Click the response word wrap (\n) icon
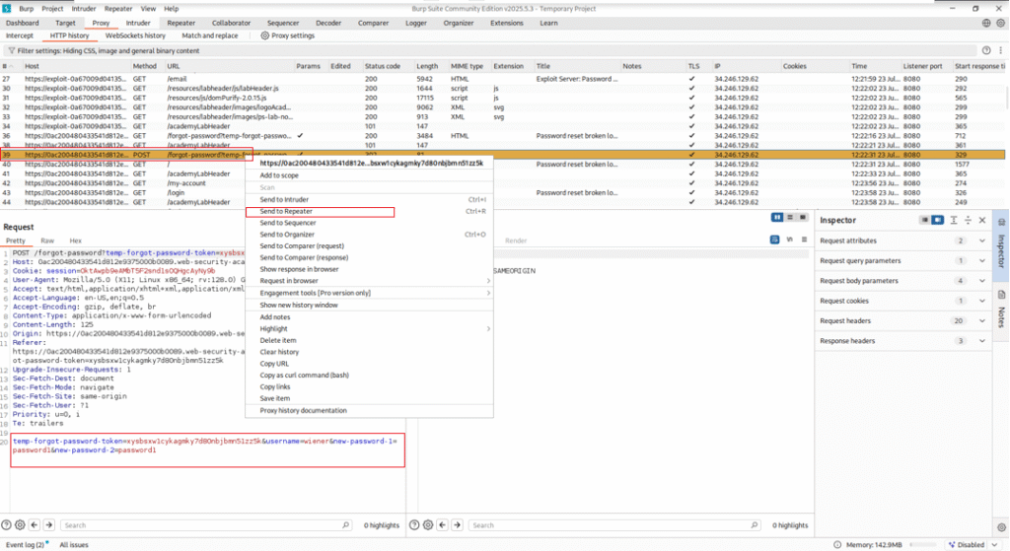 coord(790,240)
